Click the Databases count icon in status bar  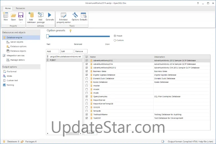pyautogui.click(x=4, y=142)
